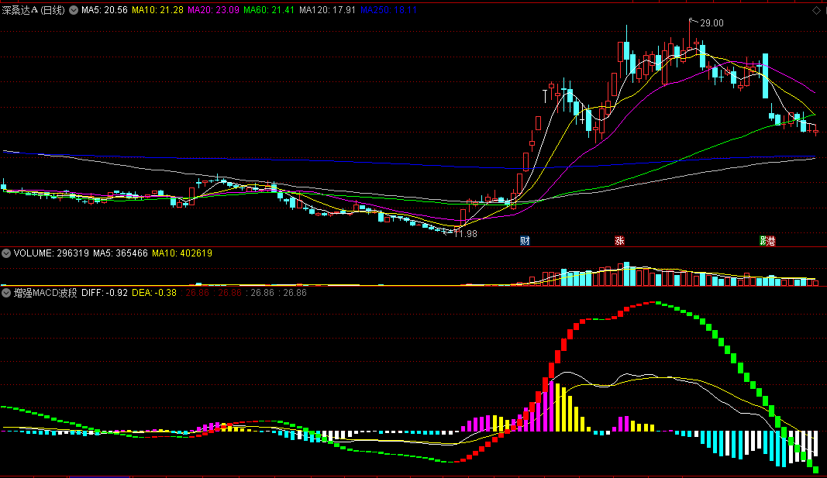This screenshot has width=827, height=478.
Task: Open the dropdown arrow beside 深桑达A (日线)
Action: [74, 10]
